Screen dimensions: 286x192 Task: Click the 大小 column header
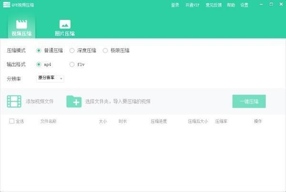pyautogui.click(x=103, y=121)
